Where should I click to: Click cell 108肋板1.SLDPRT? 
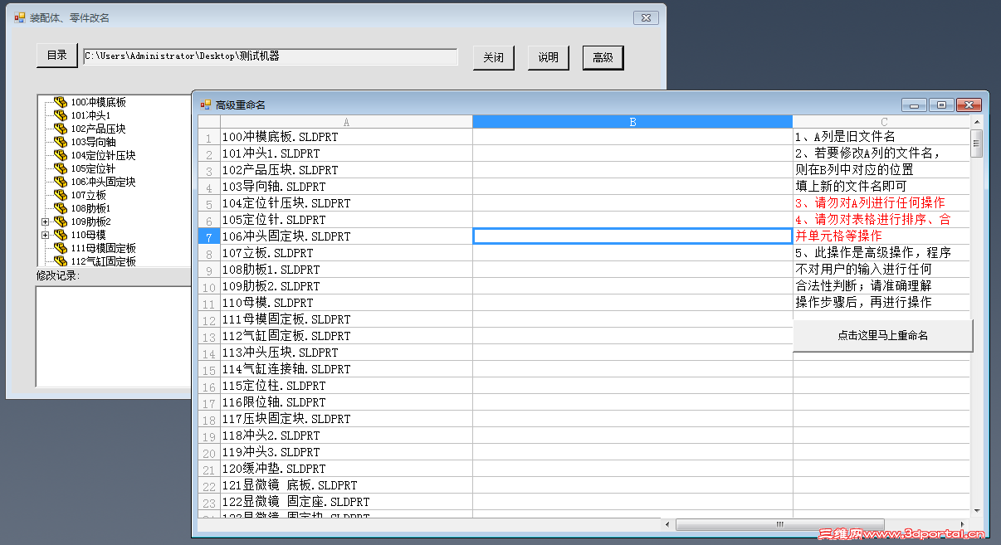pyautogui.click(x=346, y=270)
